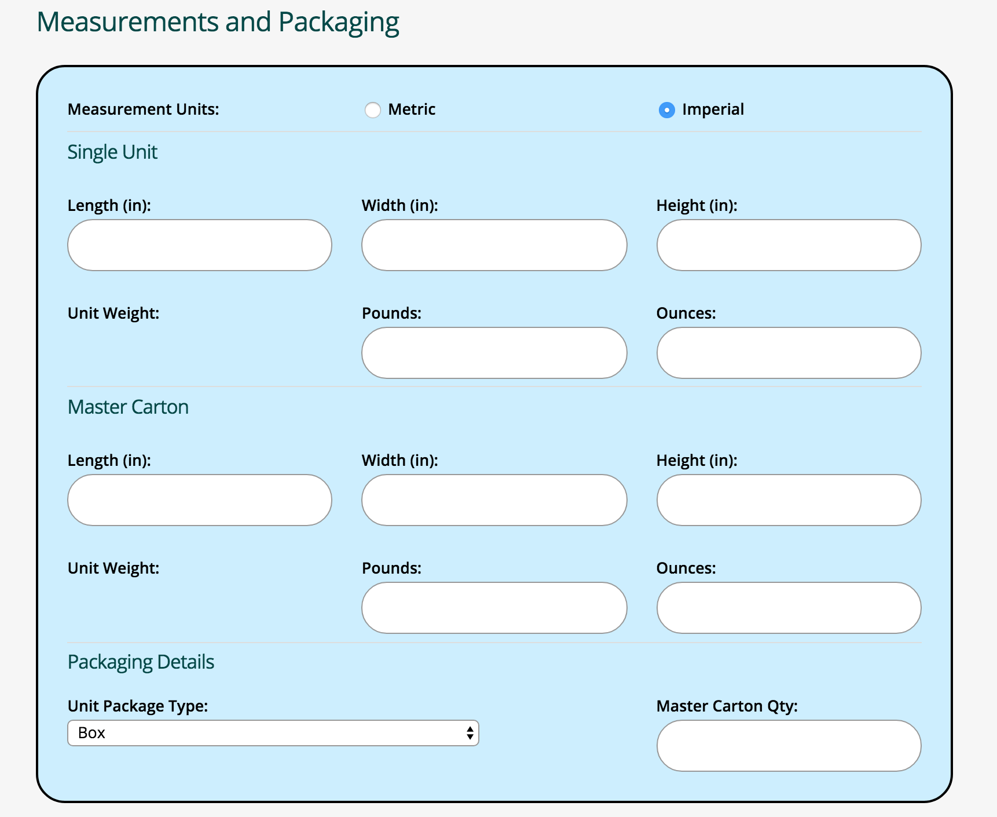Click the Packaging Details section heading
Image resolution: width=997 pixels, height=817 pixels.
pyautogui.click(x=141, y=662)
